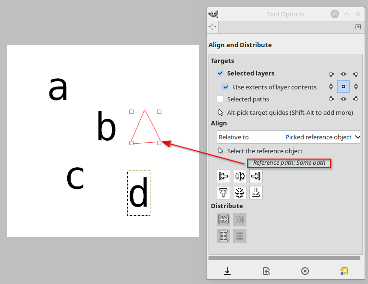Delete tool preset with circled X icon
368x284 pixels.
[305, 271]
